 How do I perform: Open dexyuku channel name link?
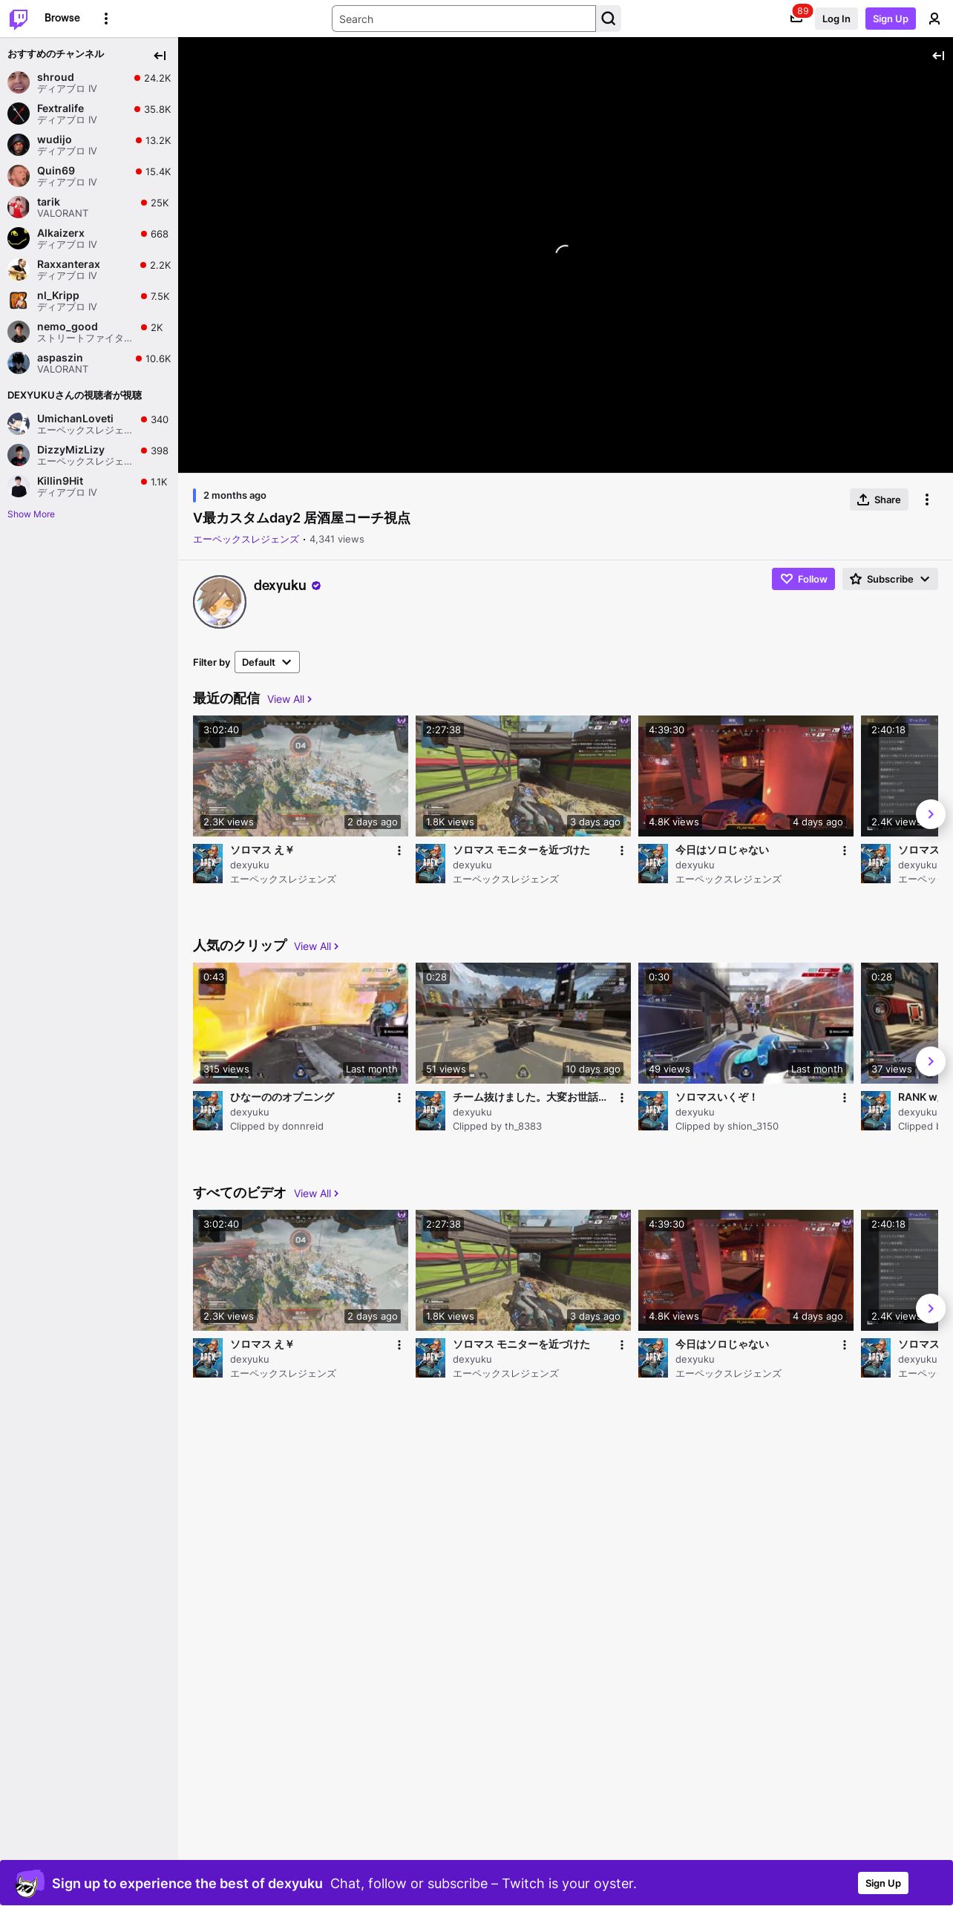pyautogui.click(x=280, y=585)
